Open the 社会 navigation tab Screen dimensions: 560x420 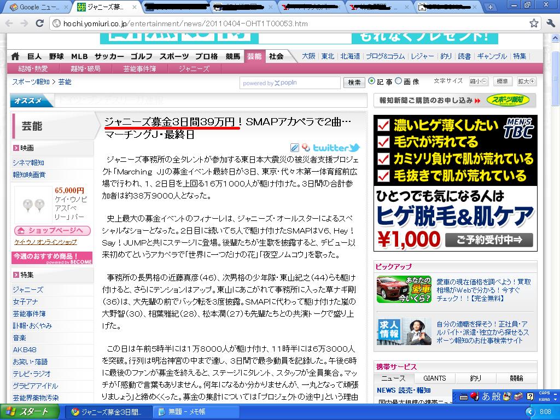(276, 56)
